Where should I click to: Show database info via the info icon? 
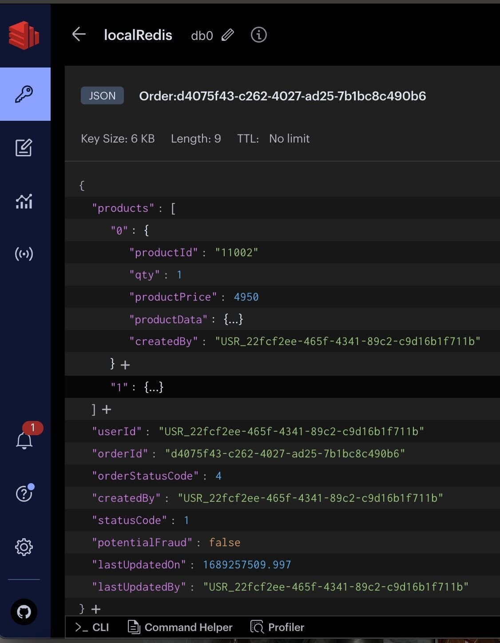(259, 35)
